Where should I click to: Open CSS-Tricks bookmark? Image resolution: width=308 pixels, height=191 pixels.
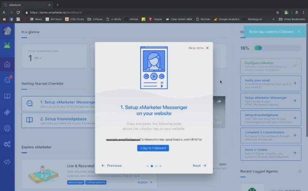75,19
